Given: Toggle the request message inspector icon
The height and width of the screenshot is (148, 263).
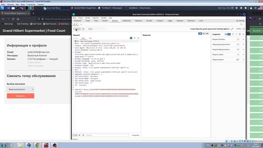Looking at the screenshot, I should point(131,38).
